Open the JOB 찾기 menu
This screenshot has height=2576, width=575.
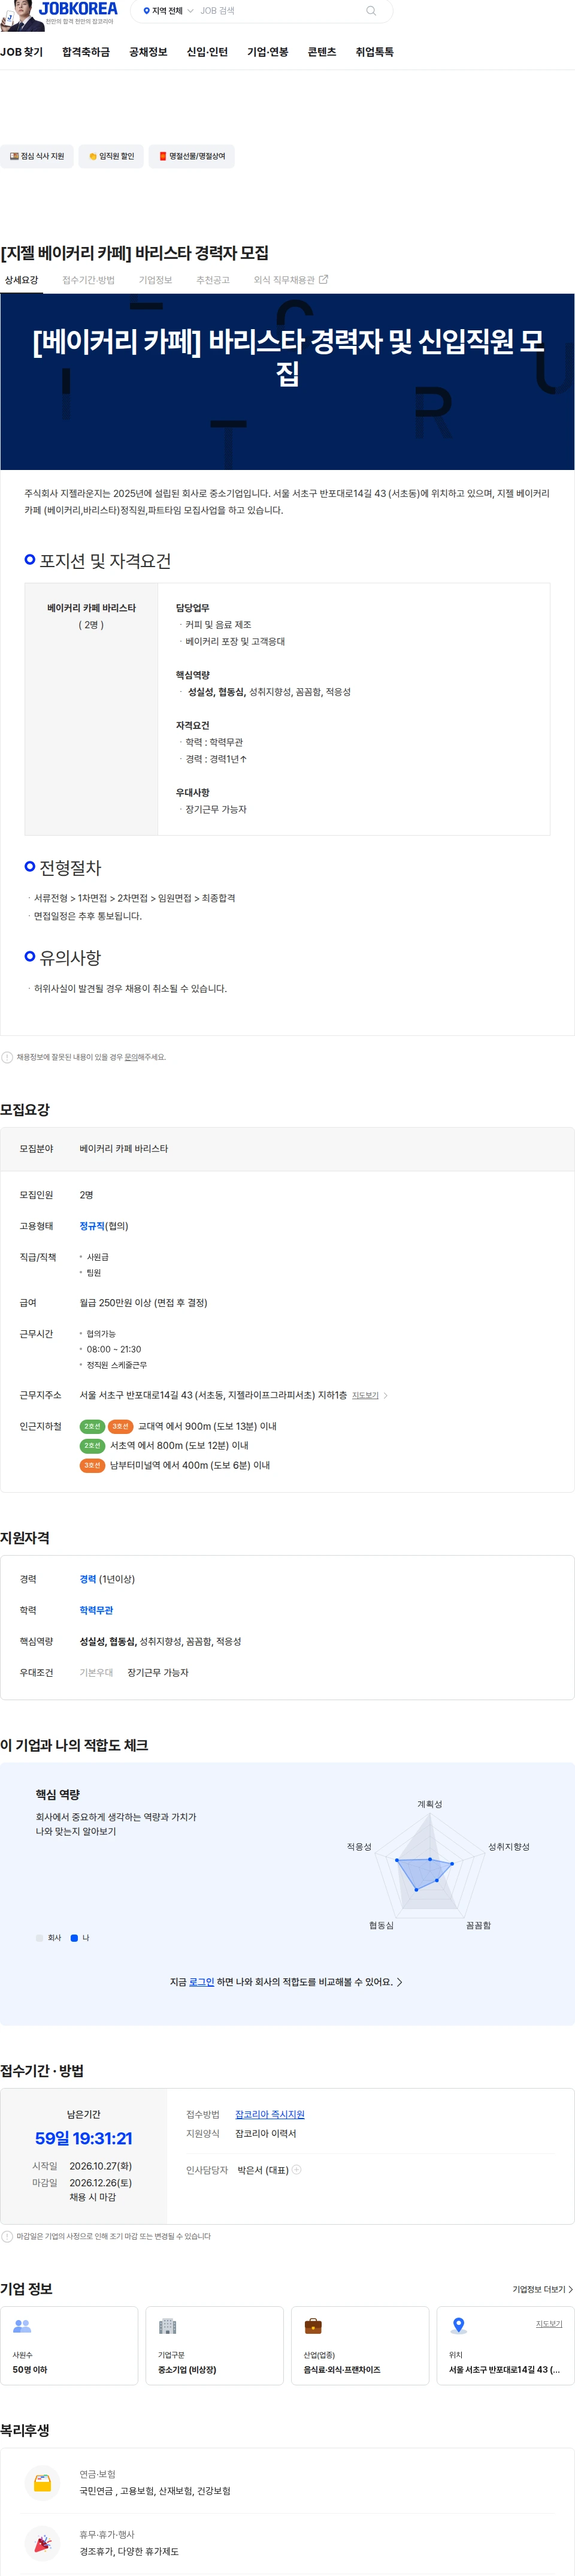[22, 52]
